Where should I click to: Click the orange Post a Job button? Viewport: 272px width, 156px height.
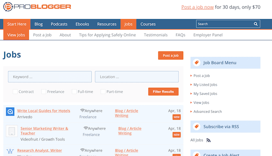171,56
